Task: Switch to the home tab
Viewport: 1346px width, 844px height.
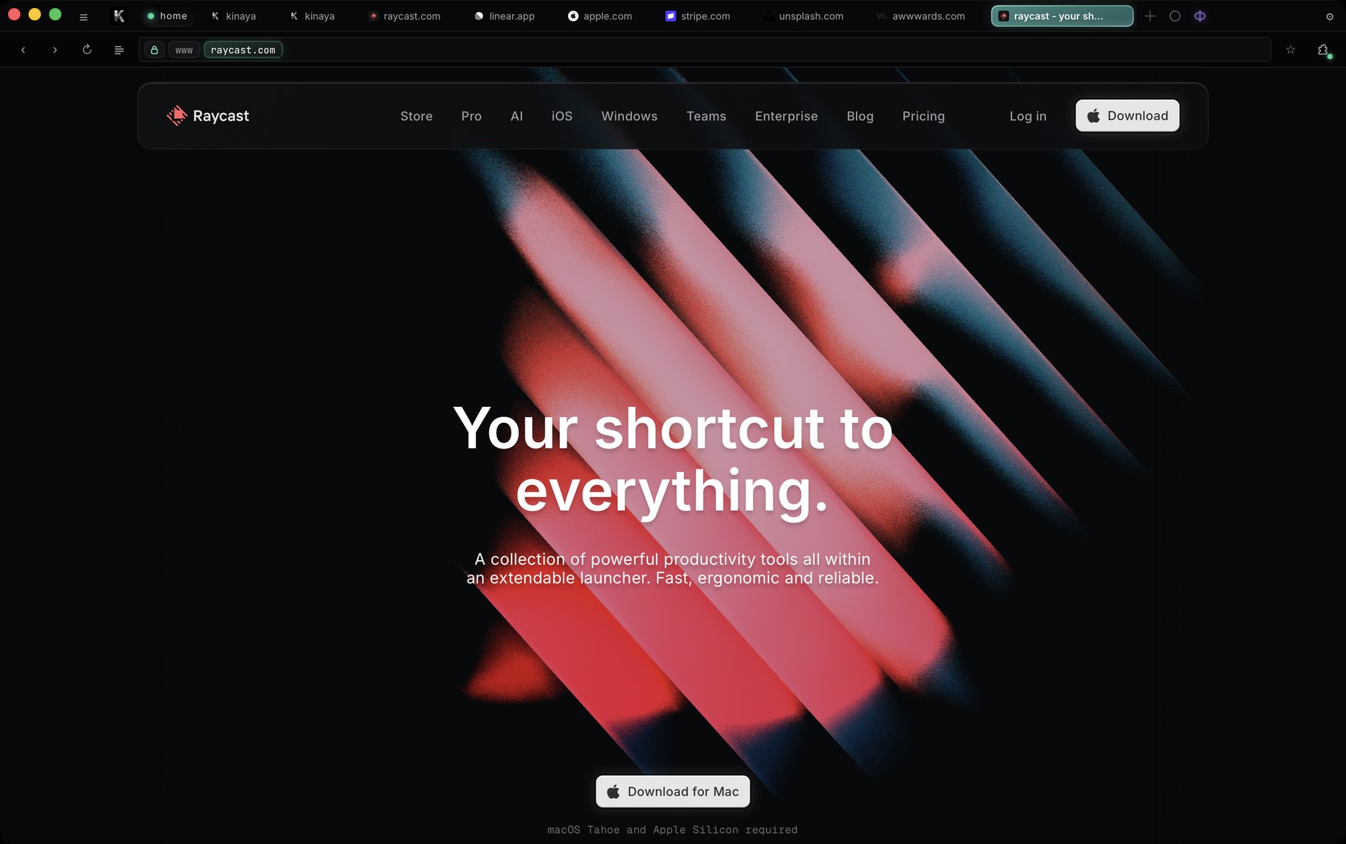Action: coord(168,16)
